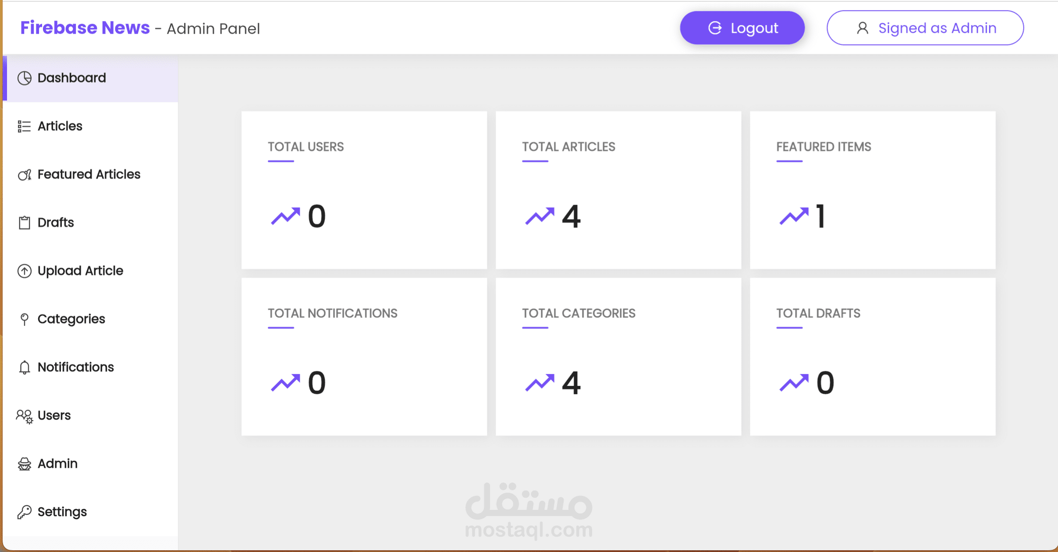This screenshot has width=1058, height=552.
Task: Click the Upload Article arrow icon
Action: click(25, 271)
